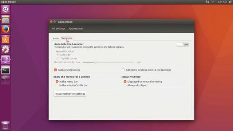This screenshot has width=233, height=131.
Task: Select Always displayed menus visibility
Action: pos(135,85)
